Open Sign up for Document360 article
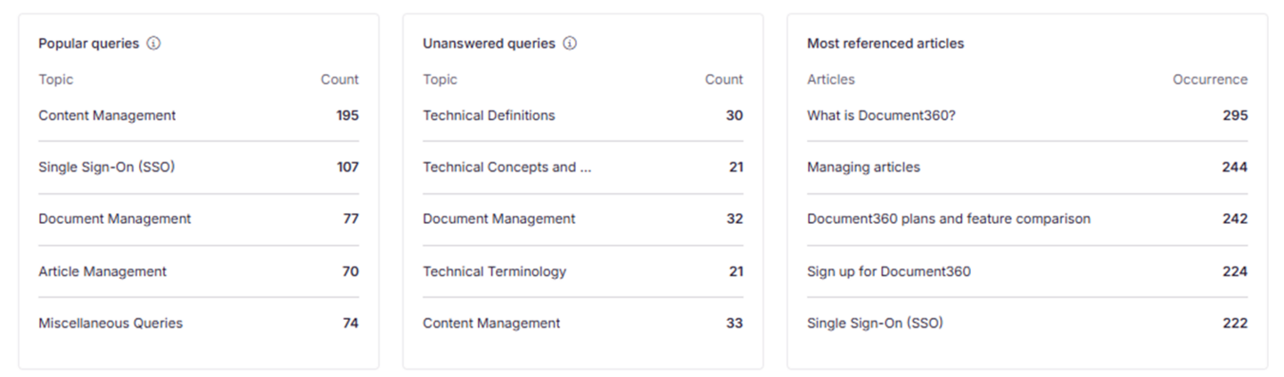1284x377 pixels. pyautogui.click(x=889, y=271)
